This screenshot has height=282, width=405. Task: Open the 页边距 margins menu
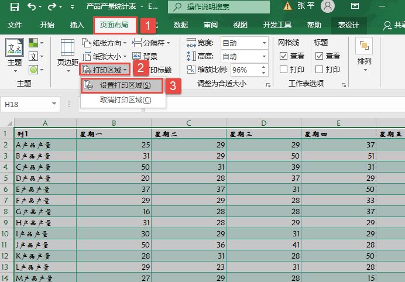pyautogui.click(x=68, y=56)
